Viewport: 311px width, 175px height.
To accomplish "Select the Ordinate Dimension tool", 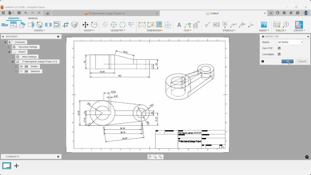I will (x=168, y=25).
